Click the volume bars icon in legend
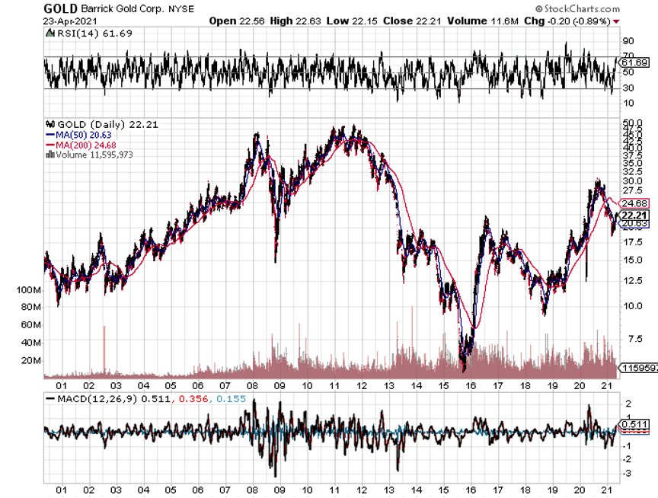Image resolution: width=658 pixels, height=498 pixels. [x=50, y=154]
